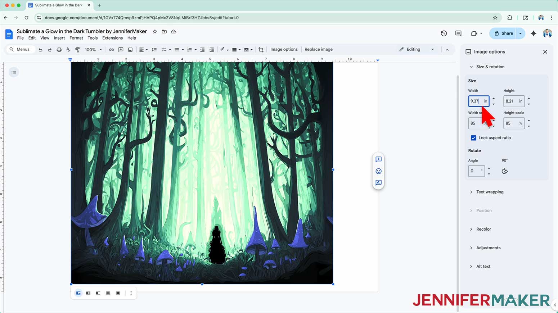The width and height of the screenshot is (558, 313).
Task: Select the Behind text option
Action: click(x=108, y=293)
